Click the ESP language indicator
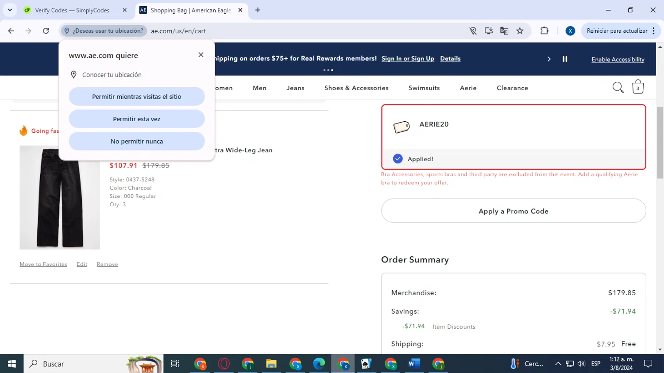 [596, 364]
